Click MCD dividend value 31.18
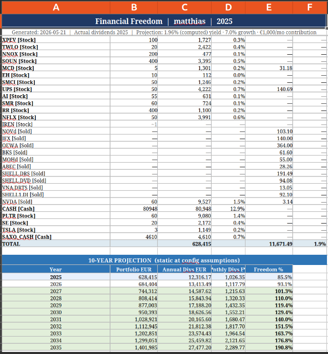Viewport: 328px width, 354px height. [269, 68]
